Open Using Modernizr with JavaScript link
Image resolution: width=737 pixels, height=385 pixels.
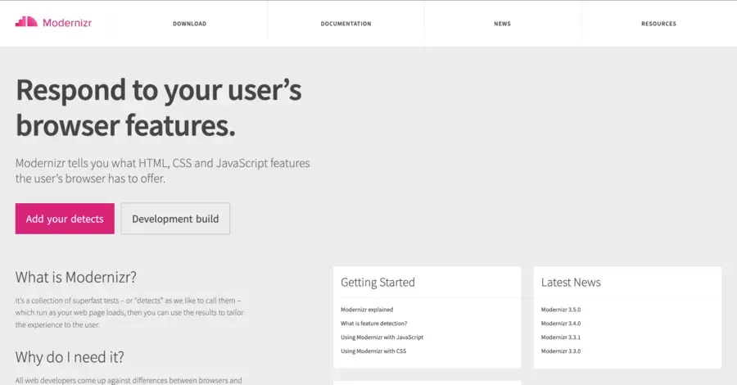382,337
